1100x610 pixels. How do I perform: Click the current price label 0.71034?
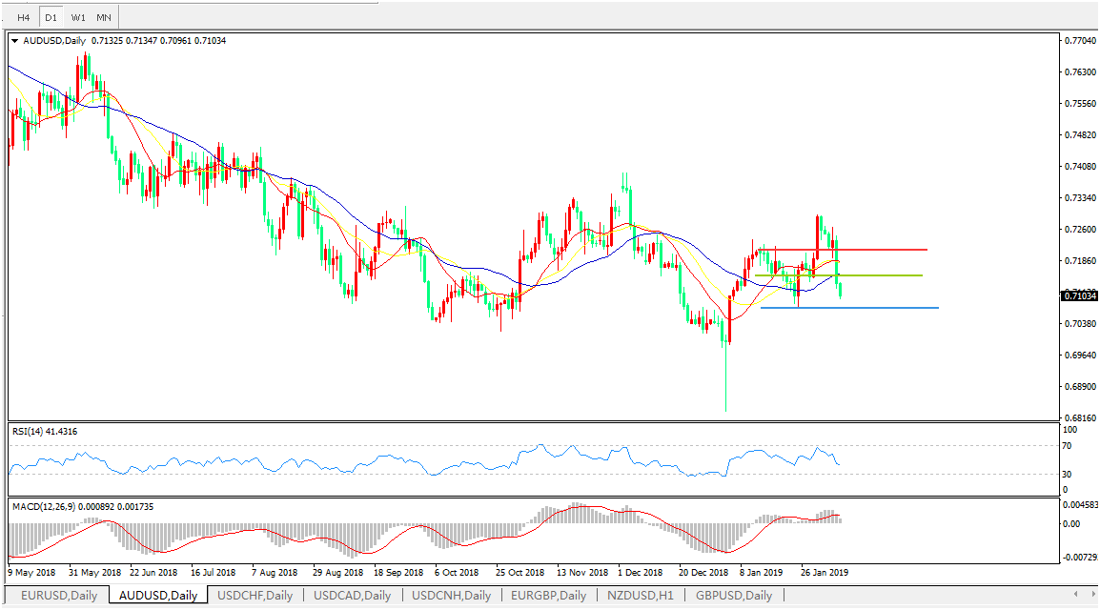click(1079, 296)
